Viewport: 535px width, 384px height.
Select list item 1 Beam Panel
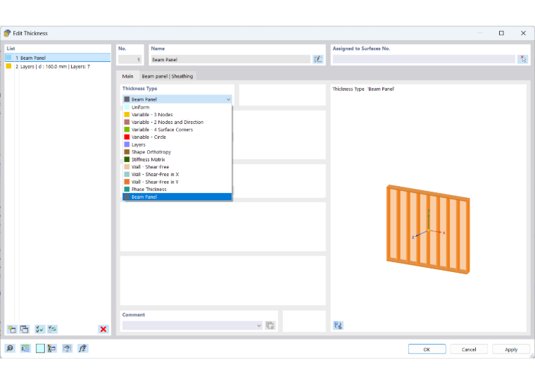click(58, 58)
